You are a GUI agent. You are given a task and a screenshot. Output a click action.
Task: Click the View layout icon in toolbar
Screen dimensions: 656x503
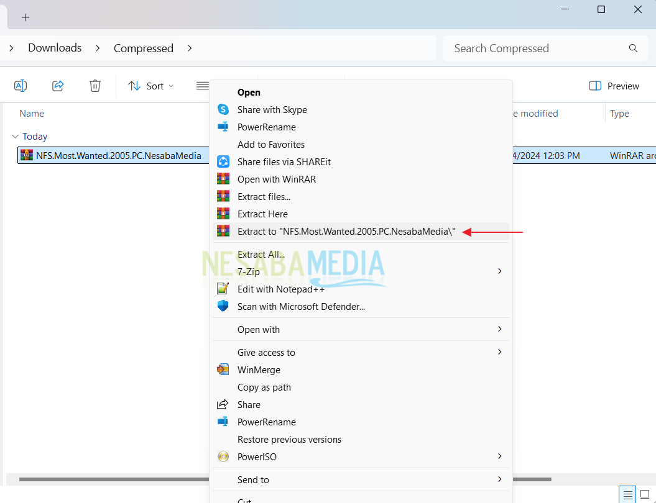[x=203, y=86]
